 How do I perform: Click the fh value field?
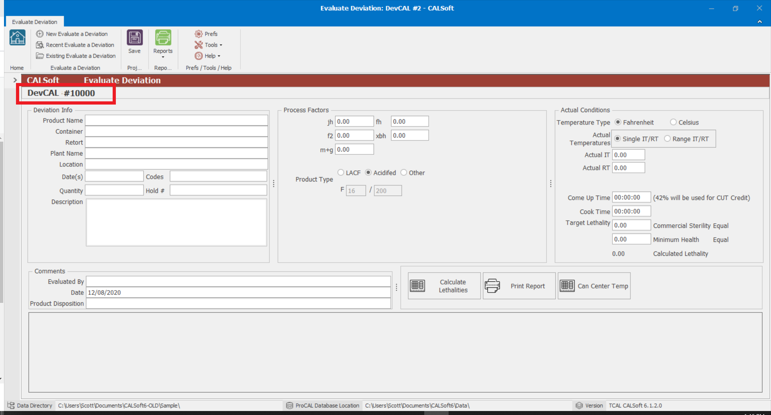point(410,121)
